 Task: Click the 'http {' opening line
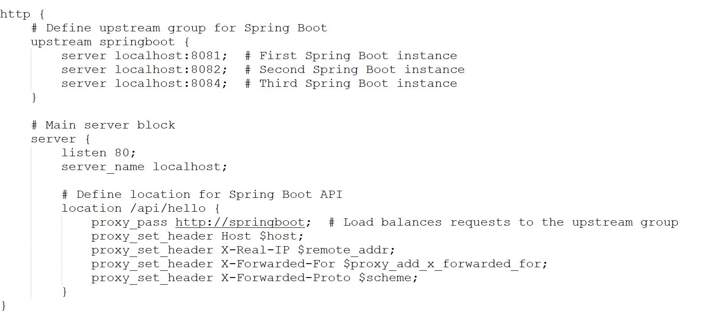tap(22, 14)
